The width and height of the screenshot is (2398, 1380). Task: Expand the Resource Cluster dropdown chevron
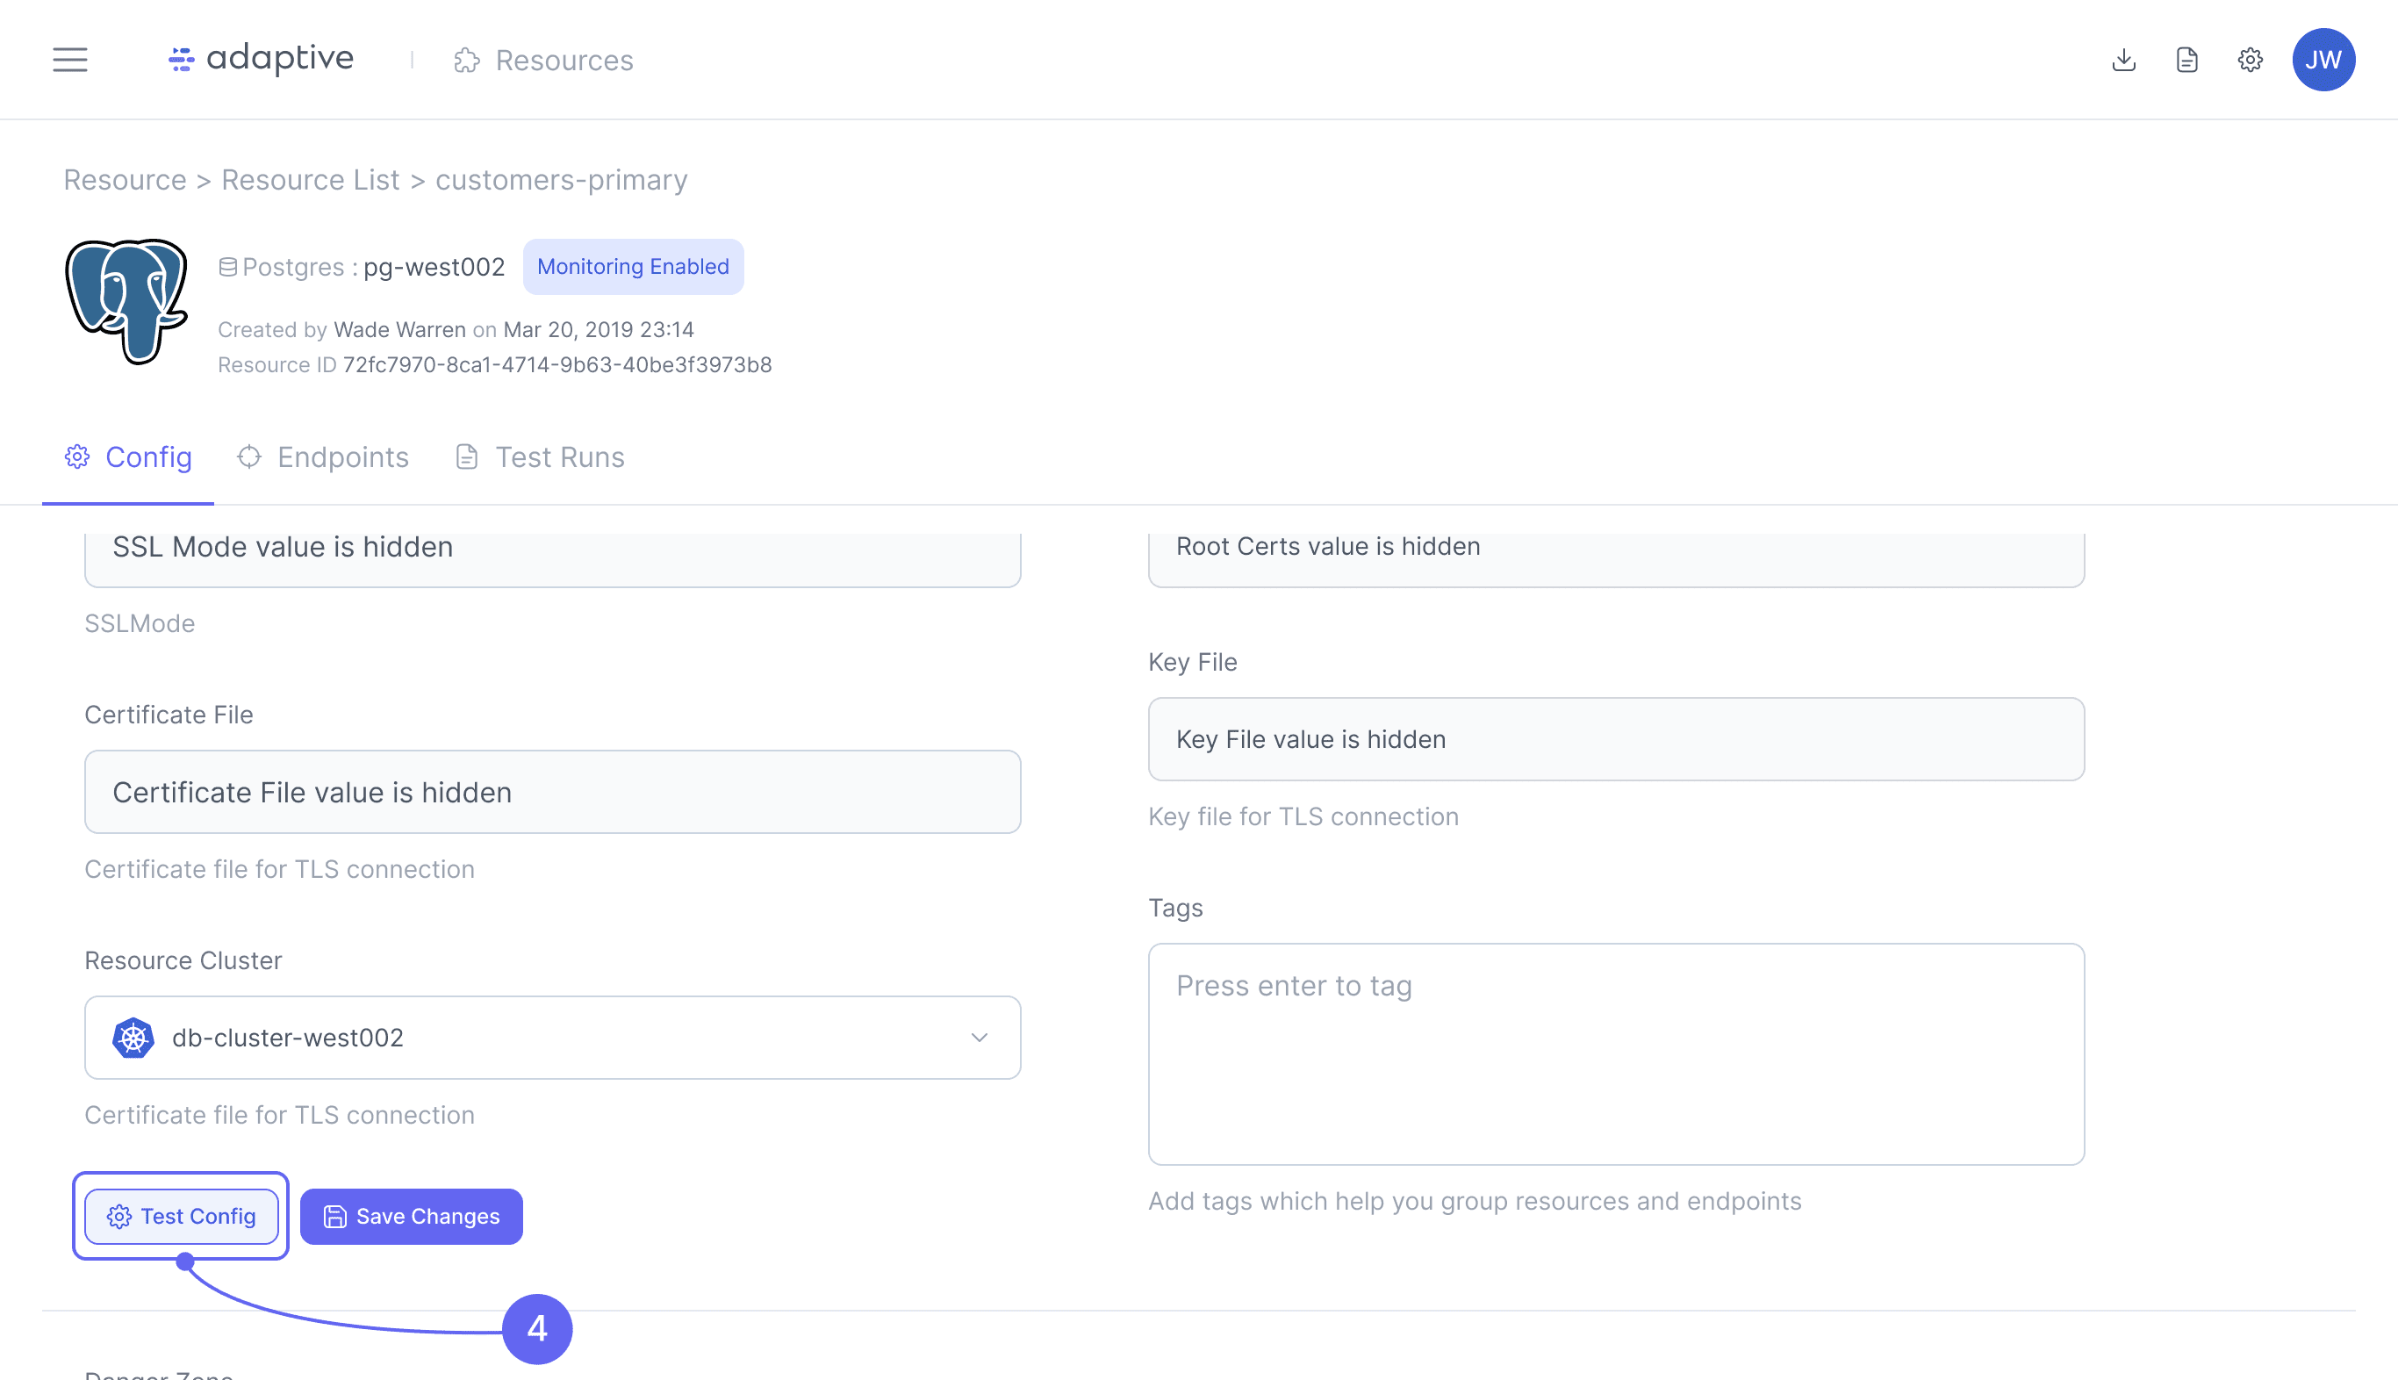click(980, 1037)
